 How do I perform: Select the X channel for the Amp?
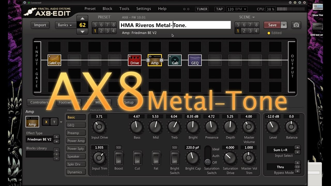pos(46,122)
